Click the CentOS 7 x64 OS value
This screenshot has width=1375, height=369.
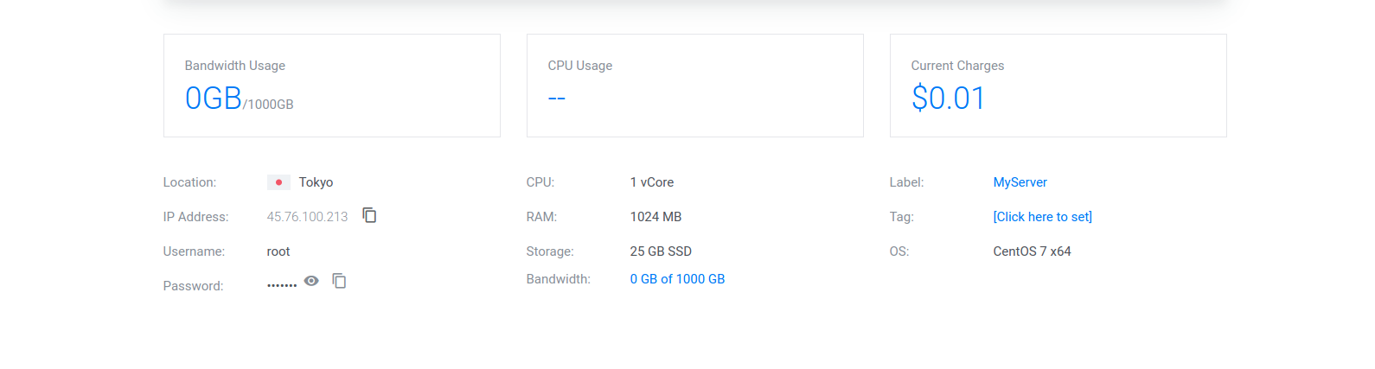click(x=1032, y=251)
